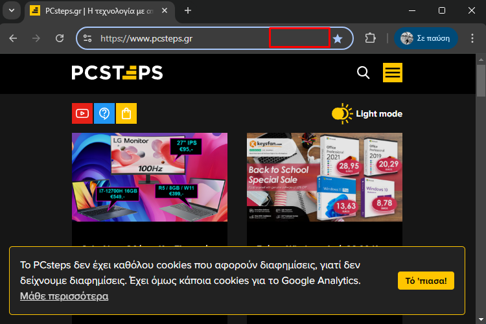Image resolution: width=486 pixels, height=324 pixels.
Task: Click the scrollbar down arrow
Action: coord(481,319)
